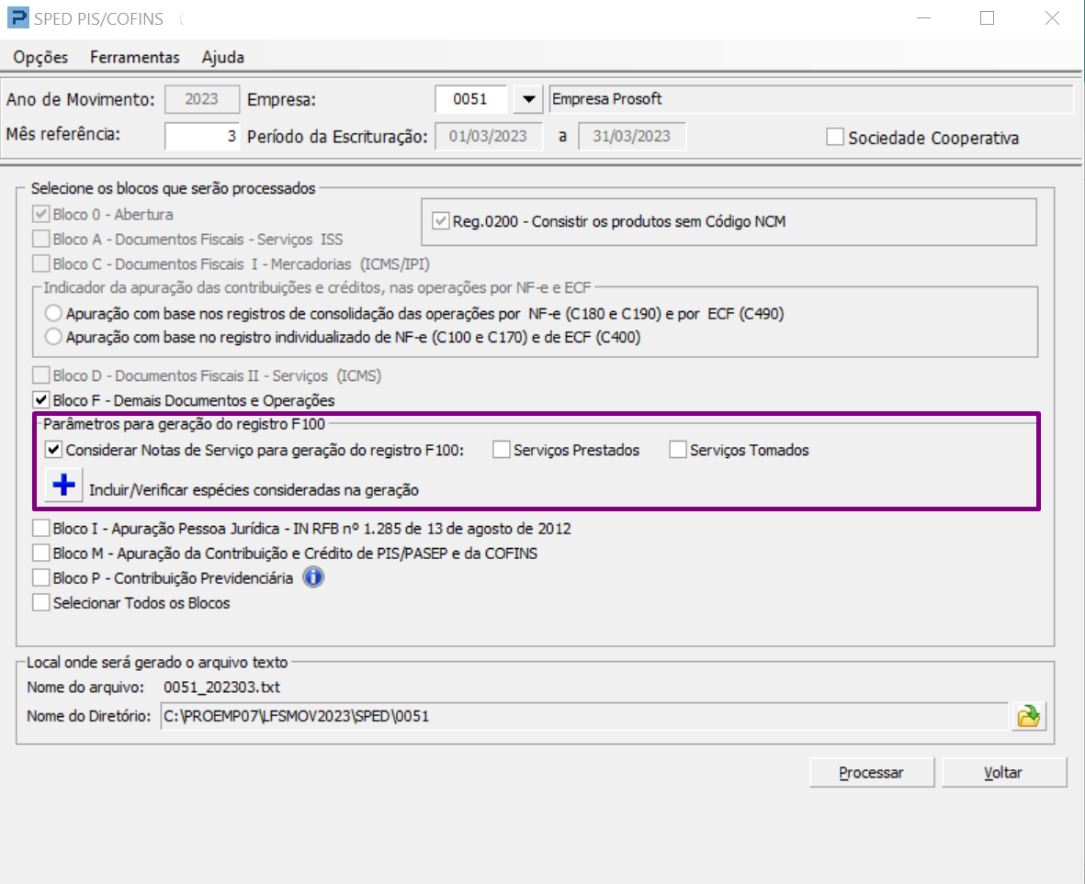Screen dimensions: 1085x884
Task: Maximize the SPED PIS/COFINS window
Action: [988, 18]
